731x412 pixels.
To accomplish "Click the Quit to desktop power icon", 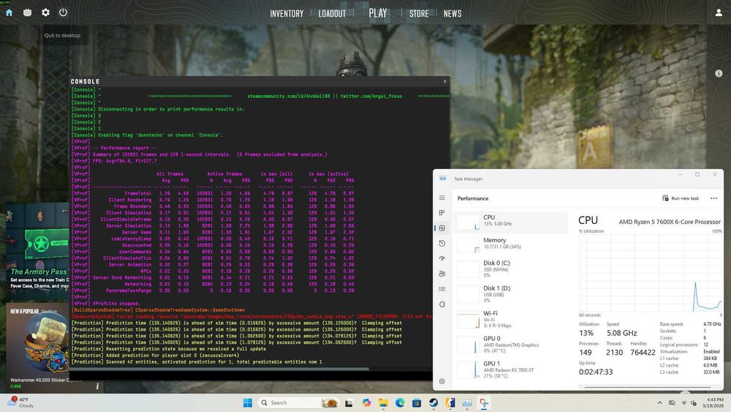I will (63, 12).
